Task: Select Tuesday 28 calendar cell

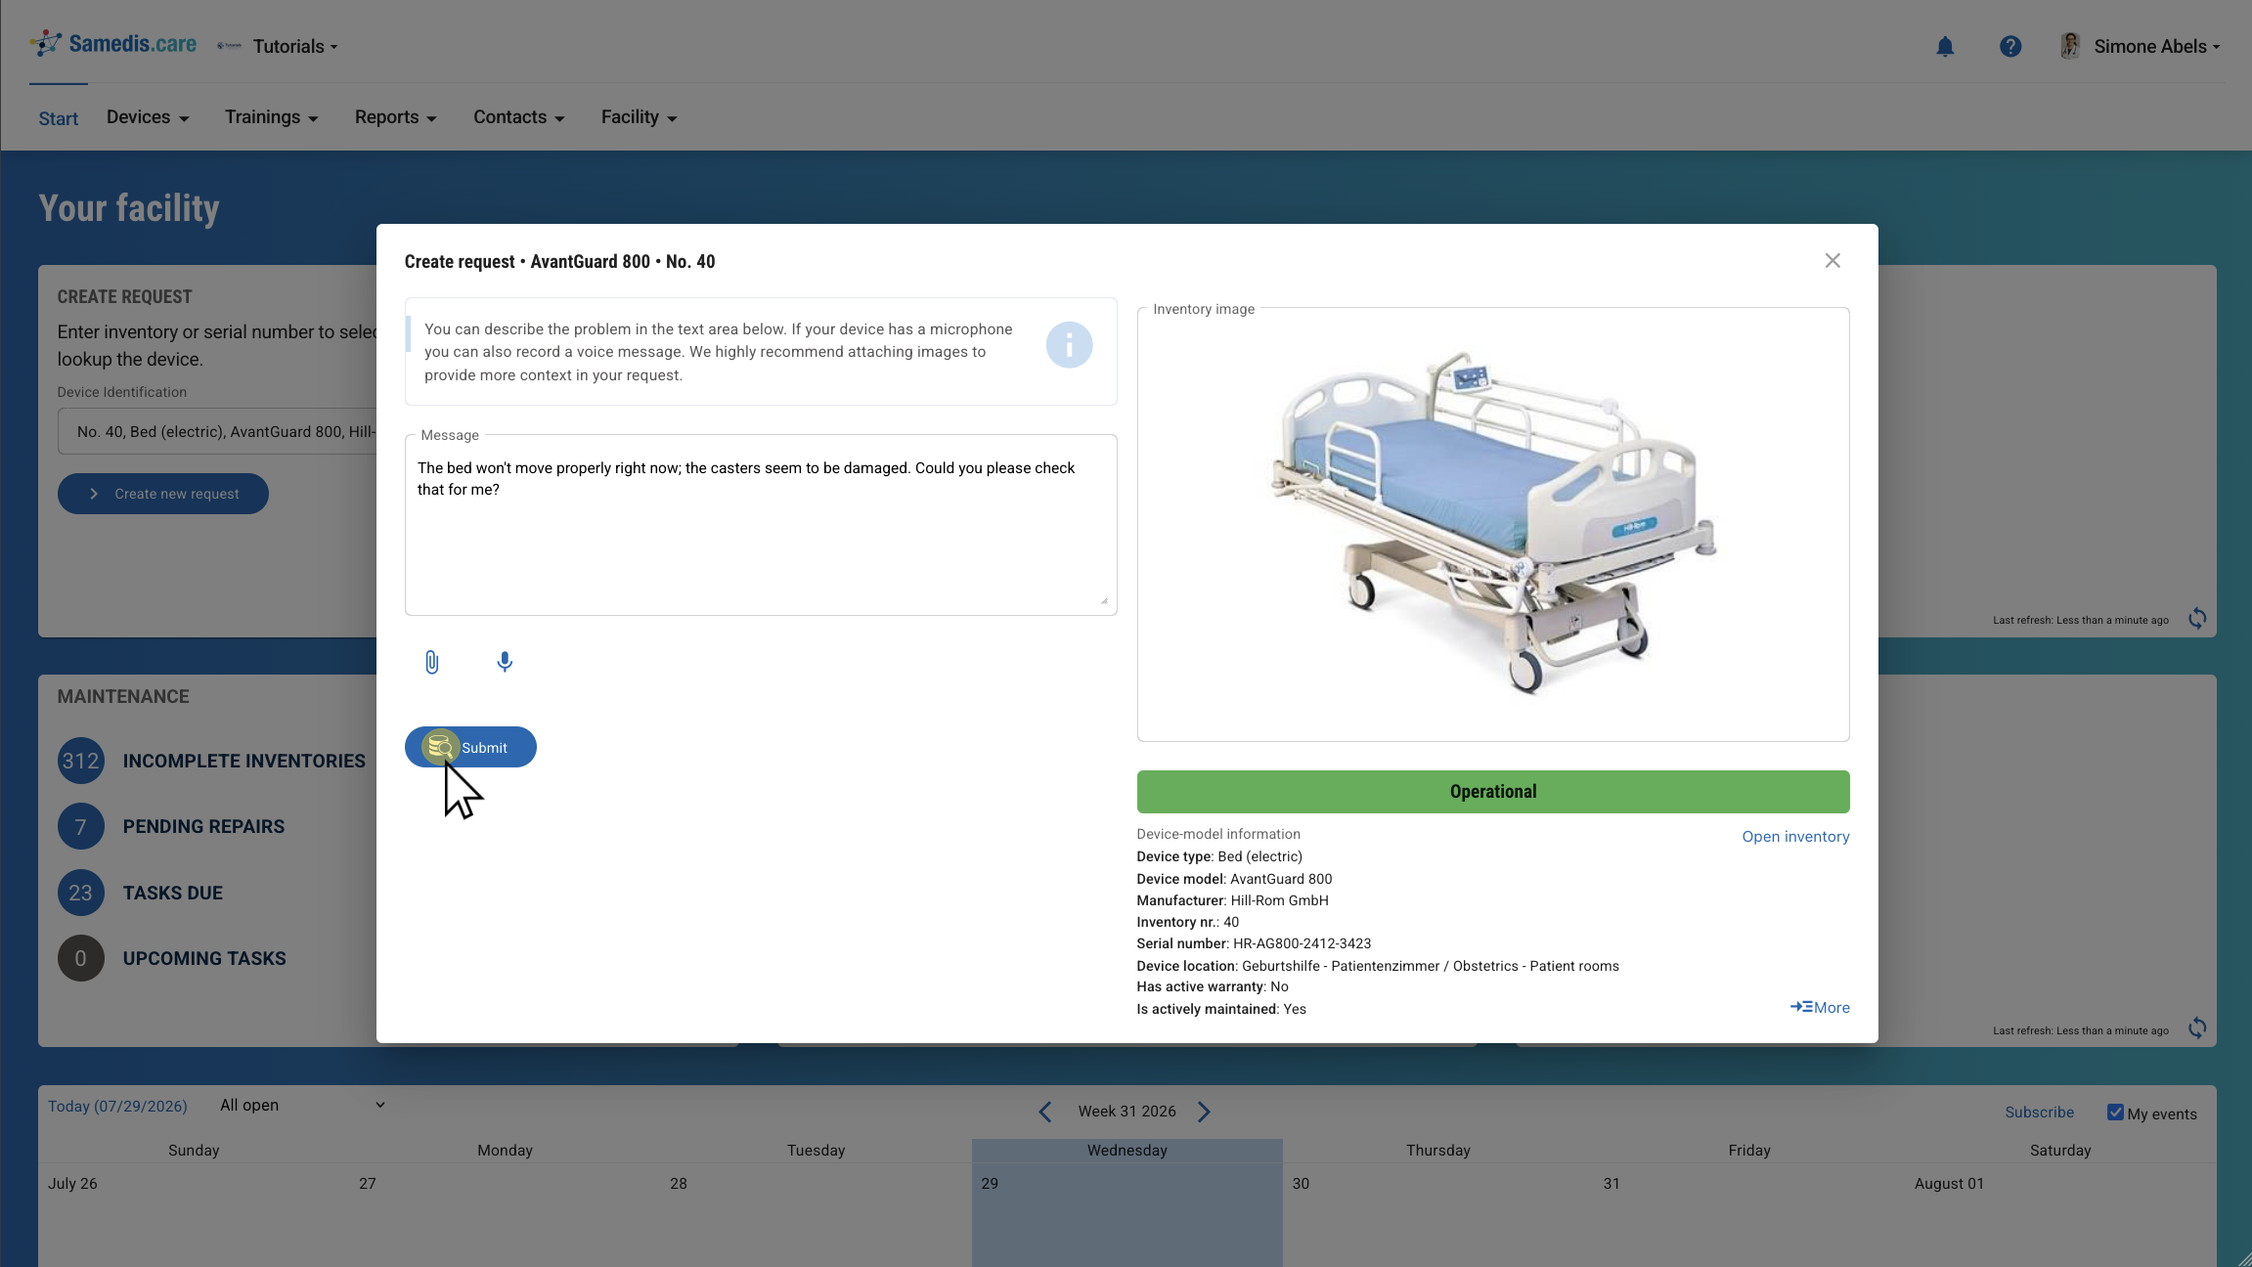Action: pyautogui.click(x=817, y=1215)
